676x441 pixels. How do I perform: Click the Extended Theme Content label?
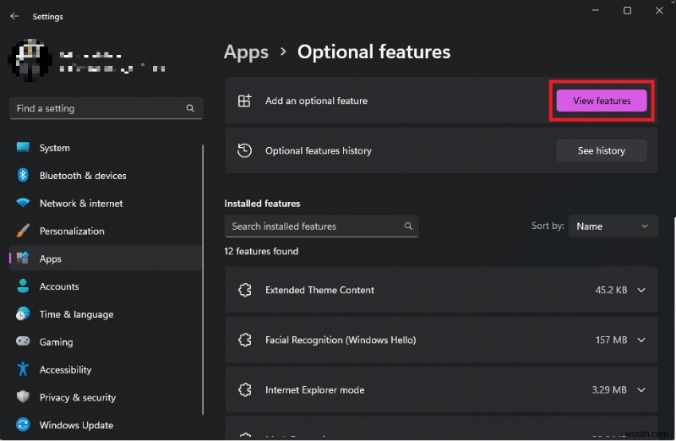(319, 290)
